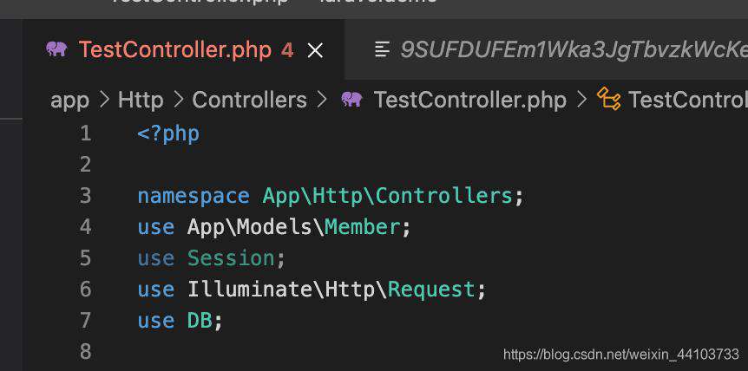Click the Request class name on line 6

(431, 290)
